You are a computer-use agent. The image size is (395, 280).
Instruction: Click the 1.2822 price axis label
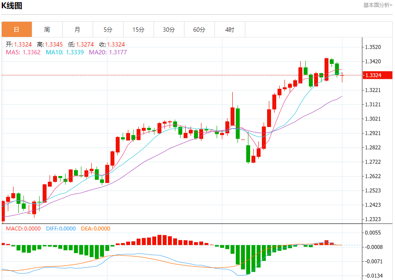click(373, 147)
